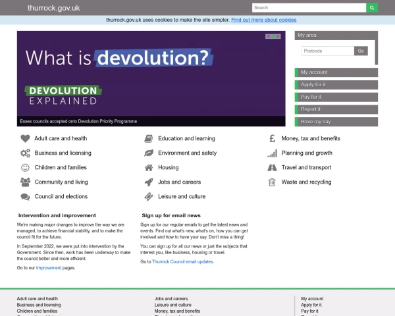Click footer link My account
This screenshot has width=395, height=316.
pos(312,299)
